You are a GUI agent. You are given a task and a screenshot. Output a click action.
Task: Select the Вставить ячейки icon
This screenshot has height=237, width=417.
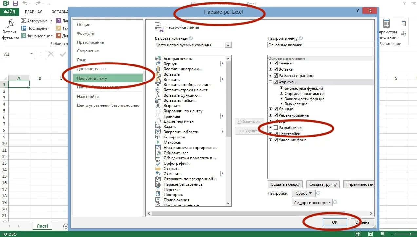click(x=158, y=100)
